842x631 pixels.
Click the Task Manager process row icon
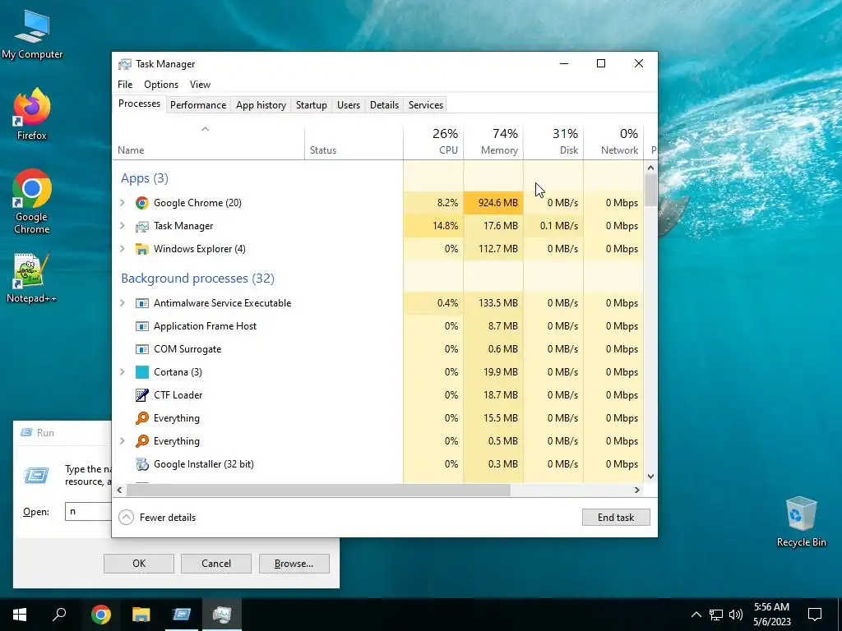coord(141,226)
